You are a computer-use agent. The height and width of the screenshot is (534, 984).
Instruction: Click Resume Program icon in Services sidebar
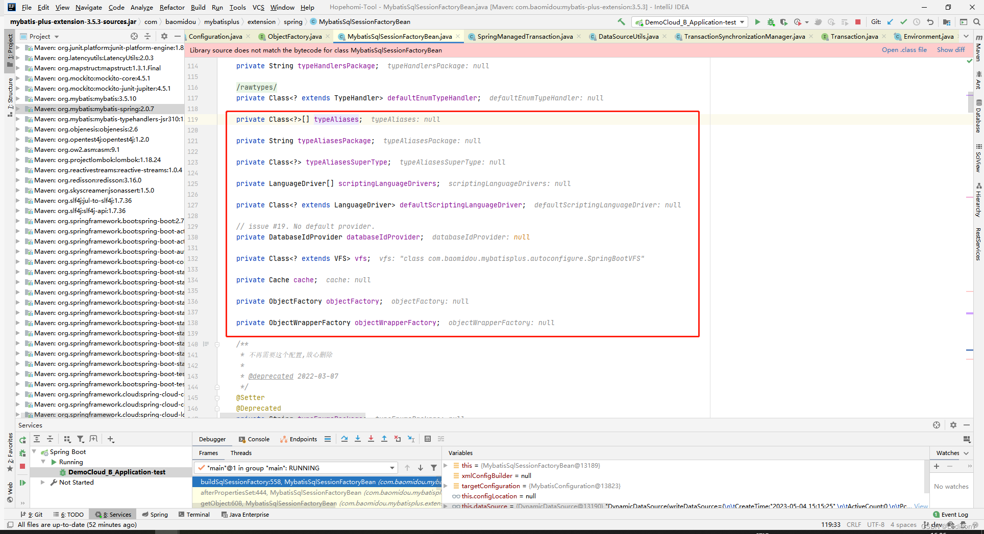pyautogui.click(x=22, y=483)
